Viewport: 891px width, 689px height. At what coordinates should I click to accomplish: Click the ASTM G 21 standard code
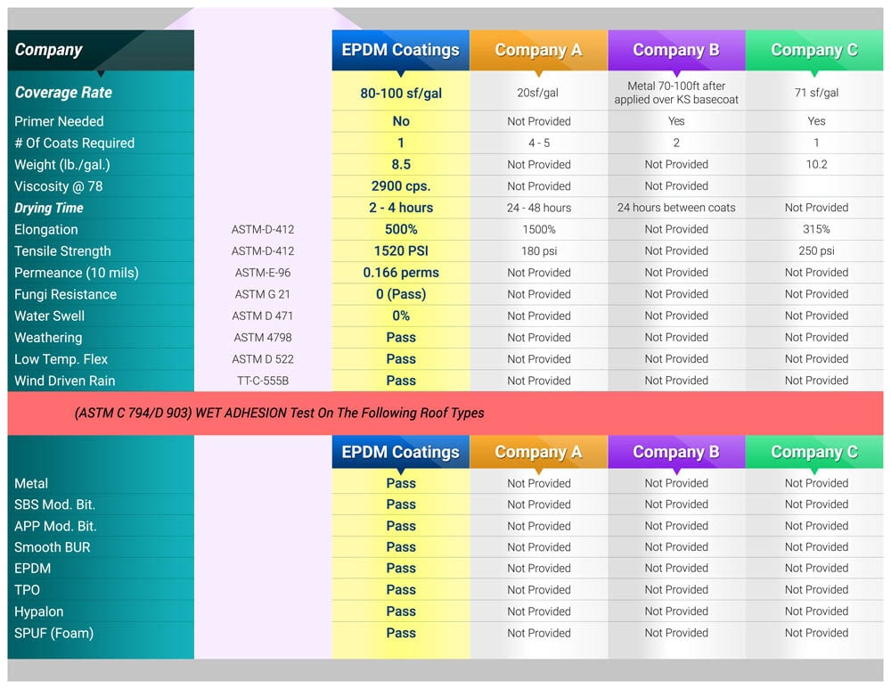pyautogui.click(x=263, y=294)
